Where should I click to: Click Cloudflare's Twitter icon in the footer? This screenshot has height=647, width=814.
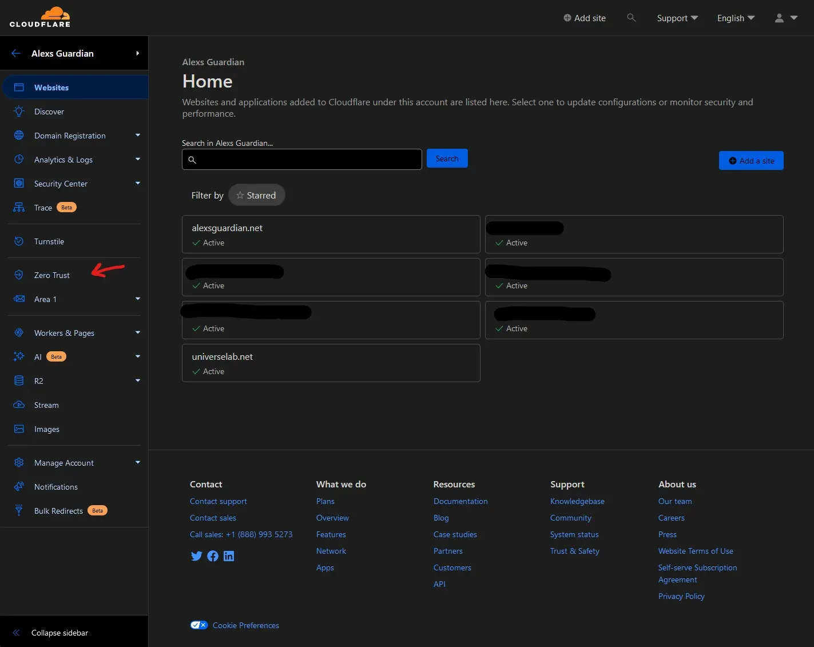(197, 555)
